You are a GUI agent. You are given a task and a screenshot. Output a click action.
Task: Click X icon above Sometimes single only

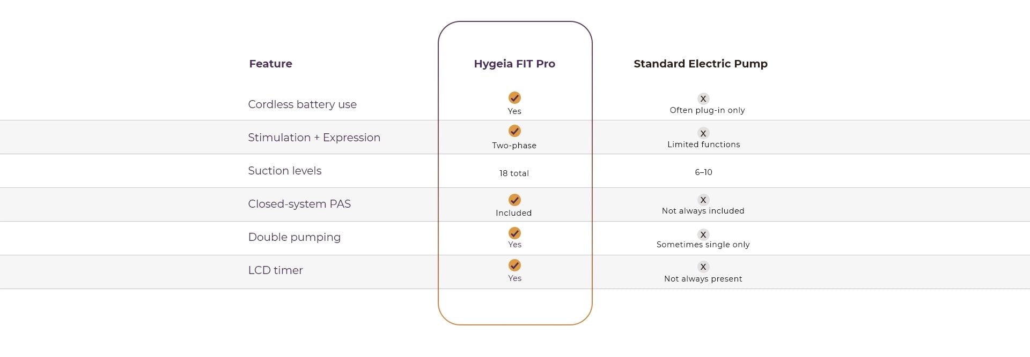click(x=703, y=234)
